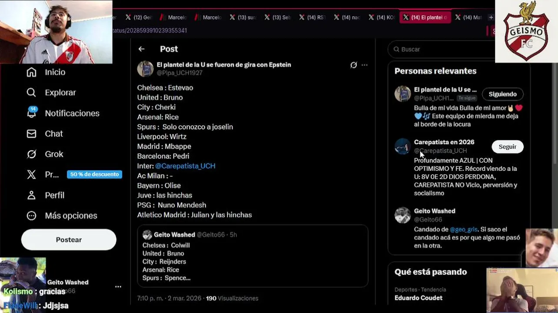The image size is (558, 313).
Task: Click quoted tweet Geito Washed avatar
Action: point(147,235)
